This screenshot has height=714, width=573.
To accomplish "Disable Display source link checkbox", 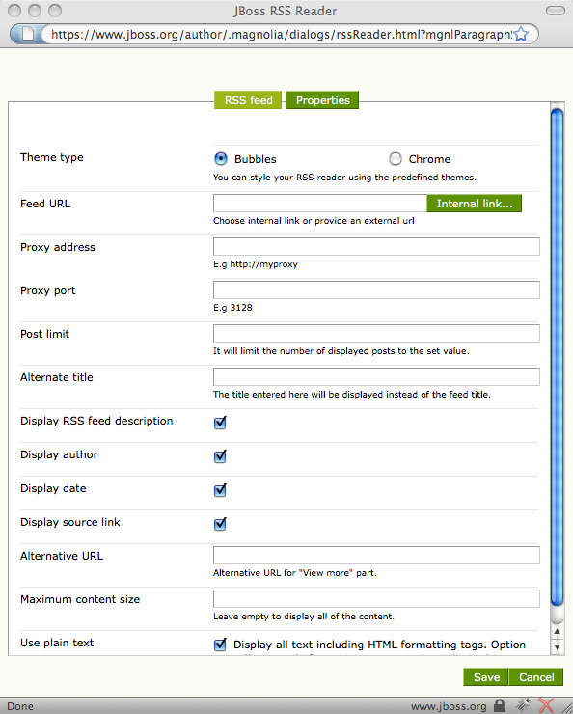I will 220,524.
